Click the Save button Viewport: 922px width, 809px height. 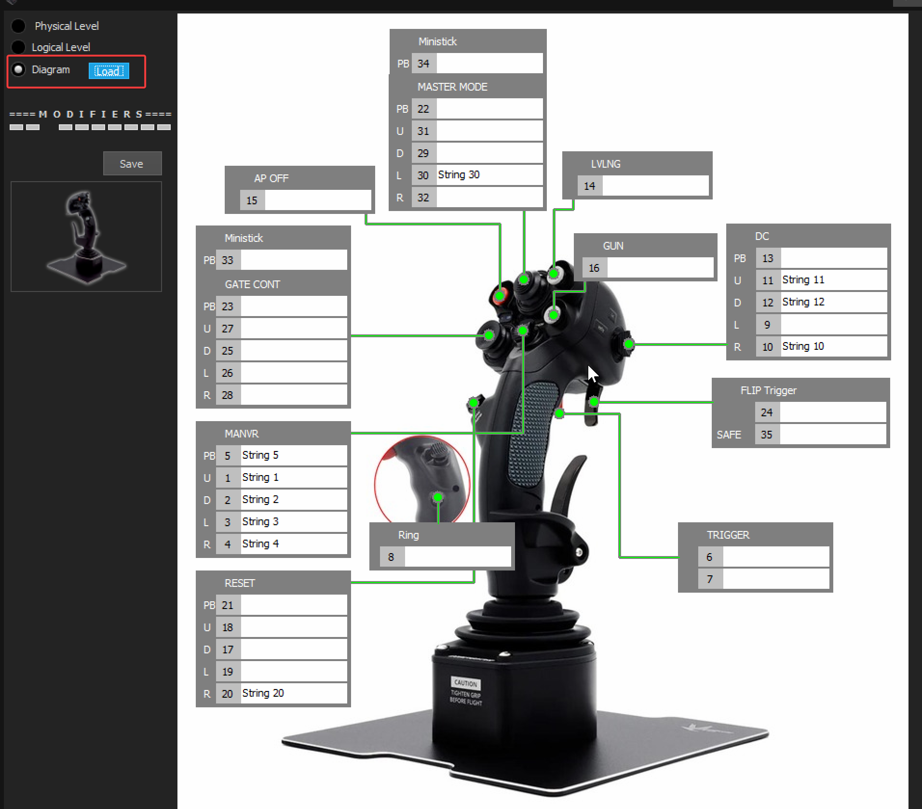(x=132, y=163)
